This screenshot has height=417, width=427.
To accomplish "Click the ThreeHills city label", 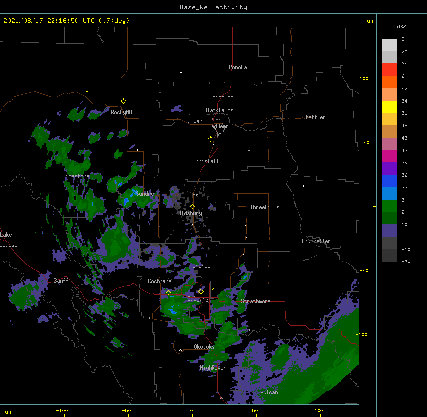I will click(x=265, y=207).
